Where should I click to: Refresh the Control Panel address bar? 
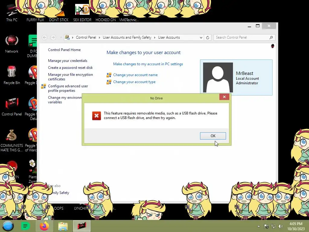[x=208, y=37]
